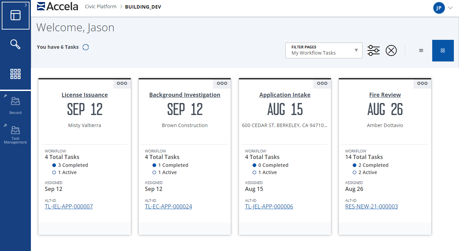Image resolution: width=459 pixels, height=251 pixels.
Task: Open the Record sidebar shortcut
Action: [15, 104]
